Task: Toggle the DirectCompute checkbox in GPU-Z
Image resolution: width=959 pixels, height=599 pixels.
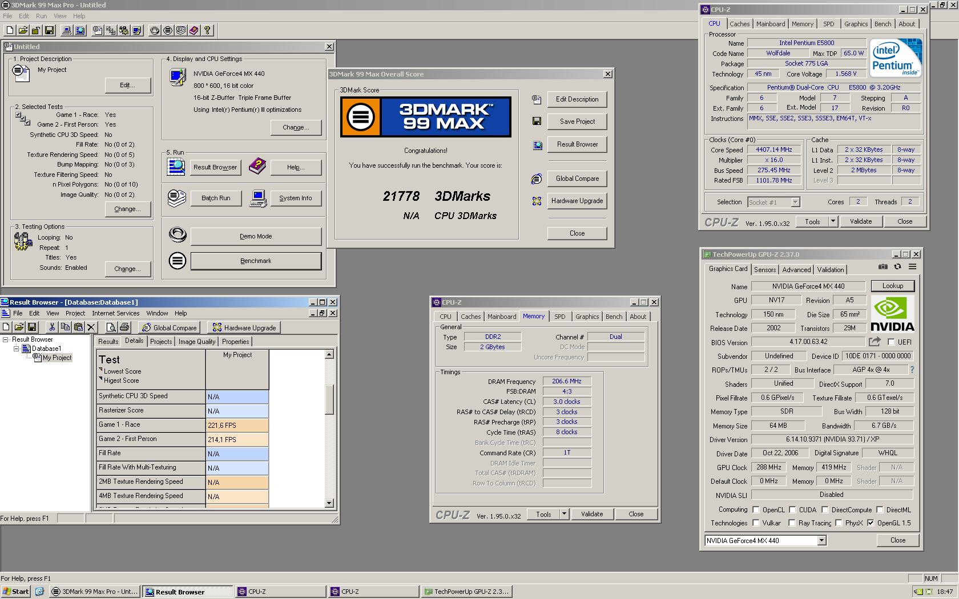Action: (x=824, y=509)
